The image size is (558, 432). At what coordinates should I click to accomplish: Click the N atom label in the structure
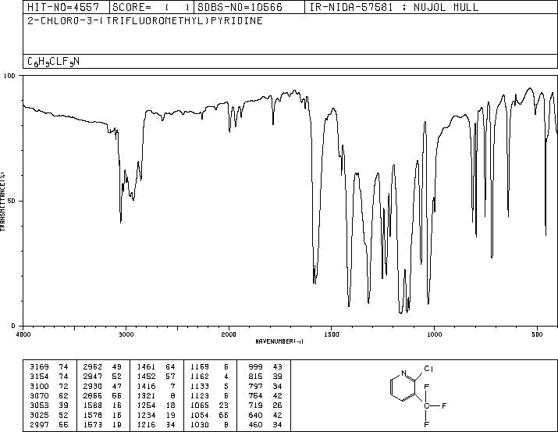pos(403,373)
